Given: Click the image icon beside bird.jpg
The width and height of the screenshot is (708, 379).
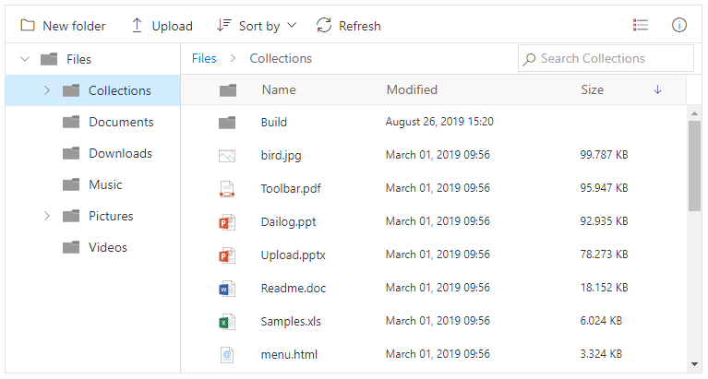Looking at the screenshot, I should (227, 156).
